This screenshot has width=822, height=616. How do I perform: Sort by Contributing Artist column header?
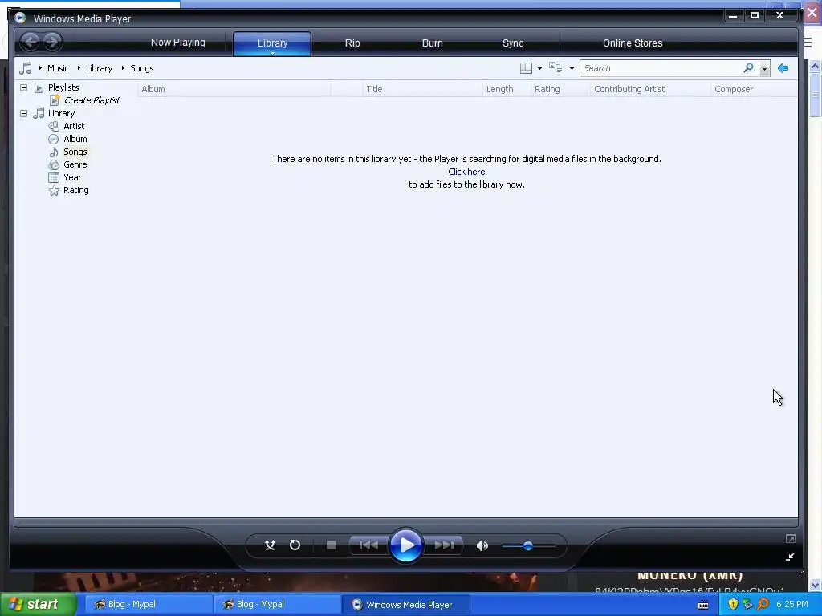point(650,89)
